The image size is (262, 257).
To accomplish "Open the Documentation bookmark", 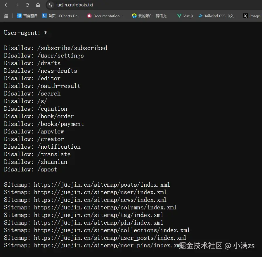I will click(106, 16).
